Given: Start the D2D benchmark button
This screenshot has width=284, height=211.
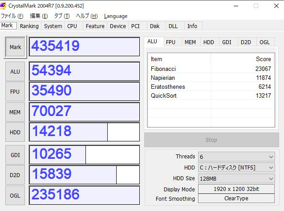Looking at the screenshot, I should 15,175.
